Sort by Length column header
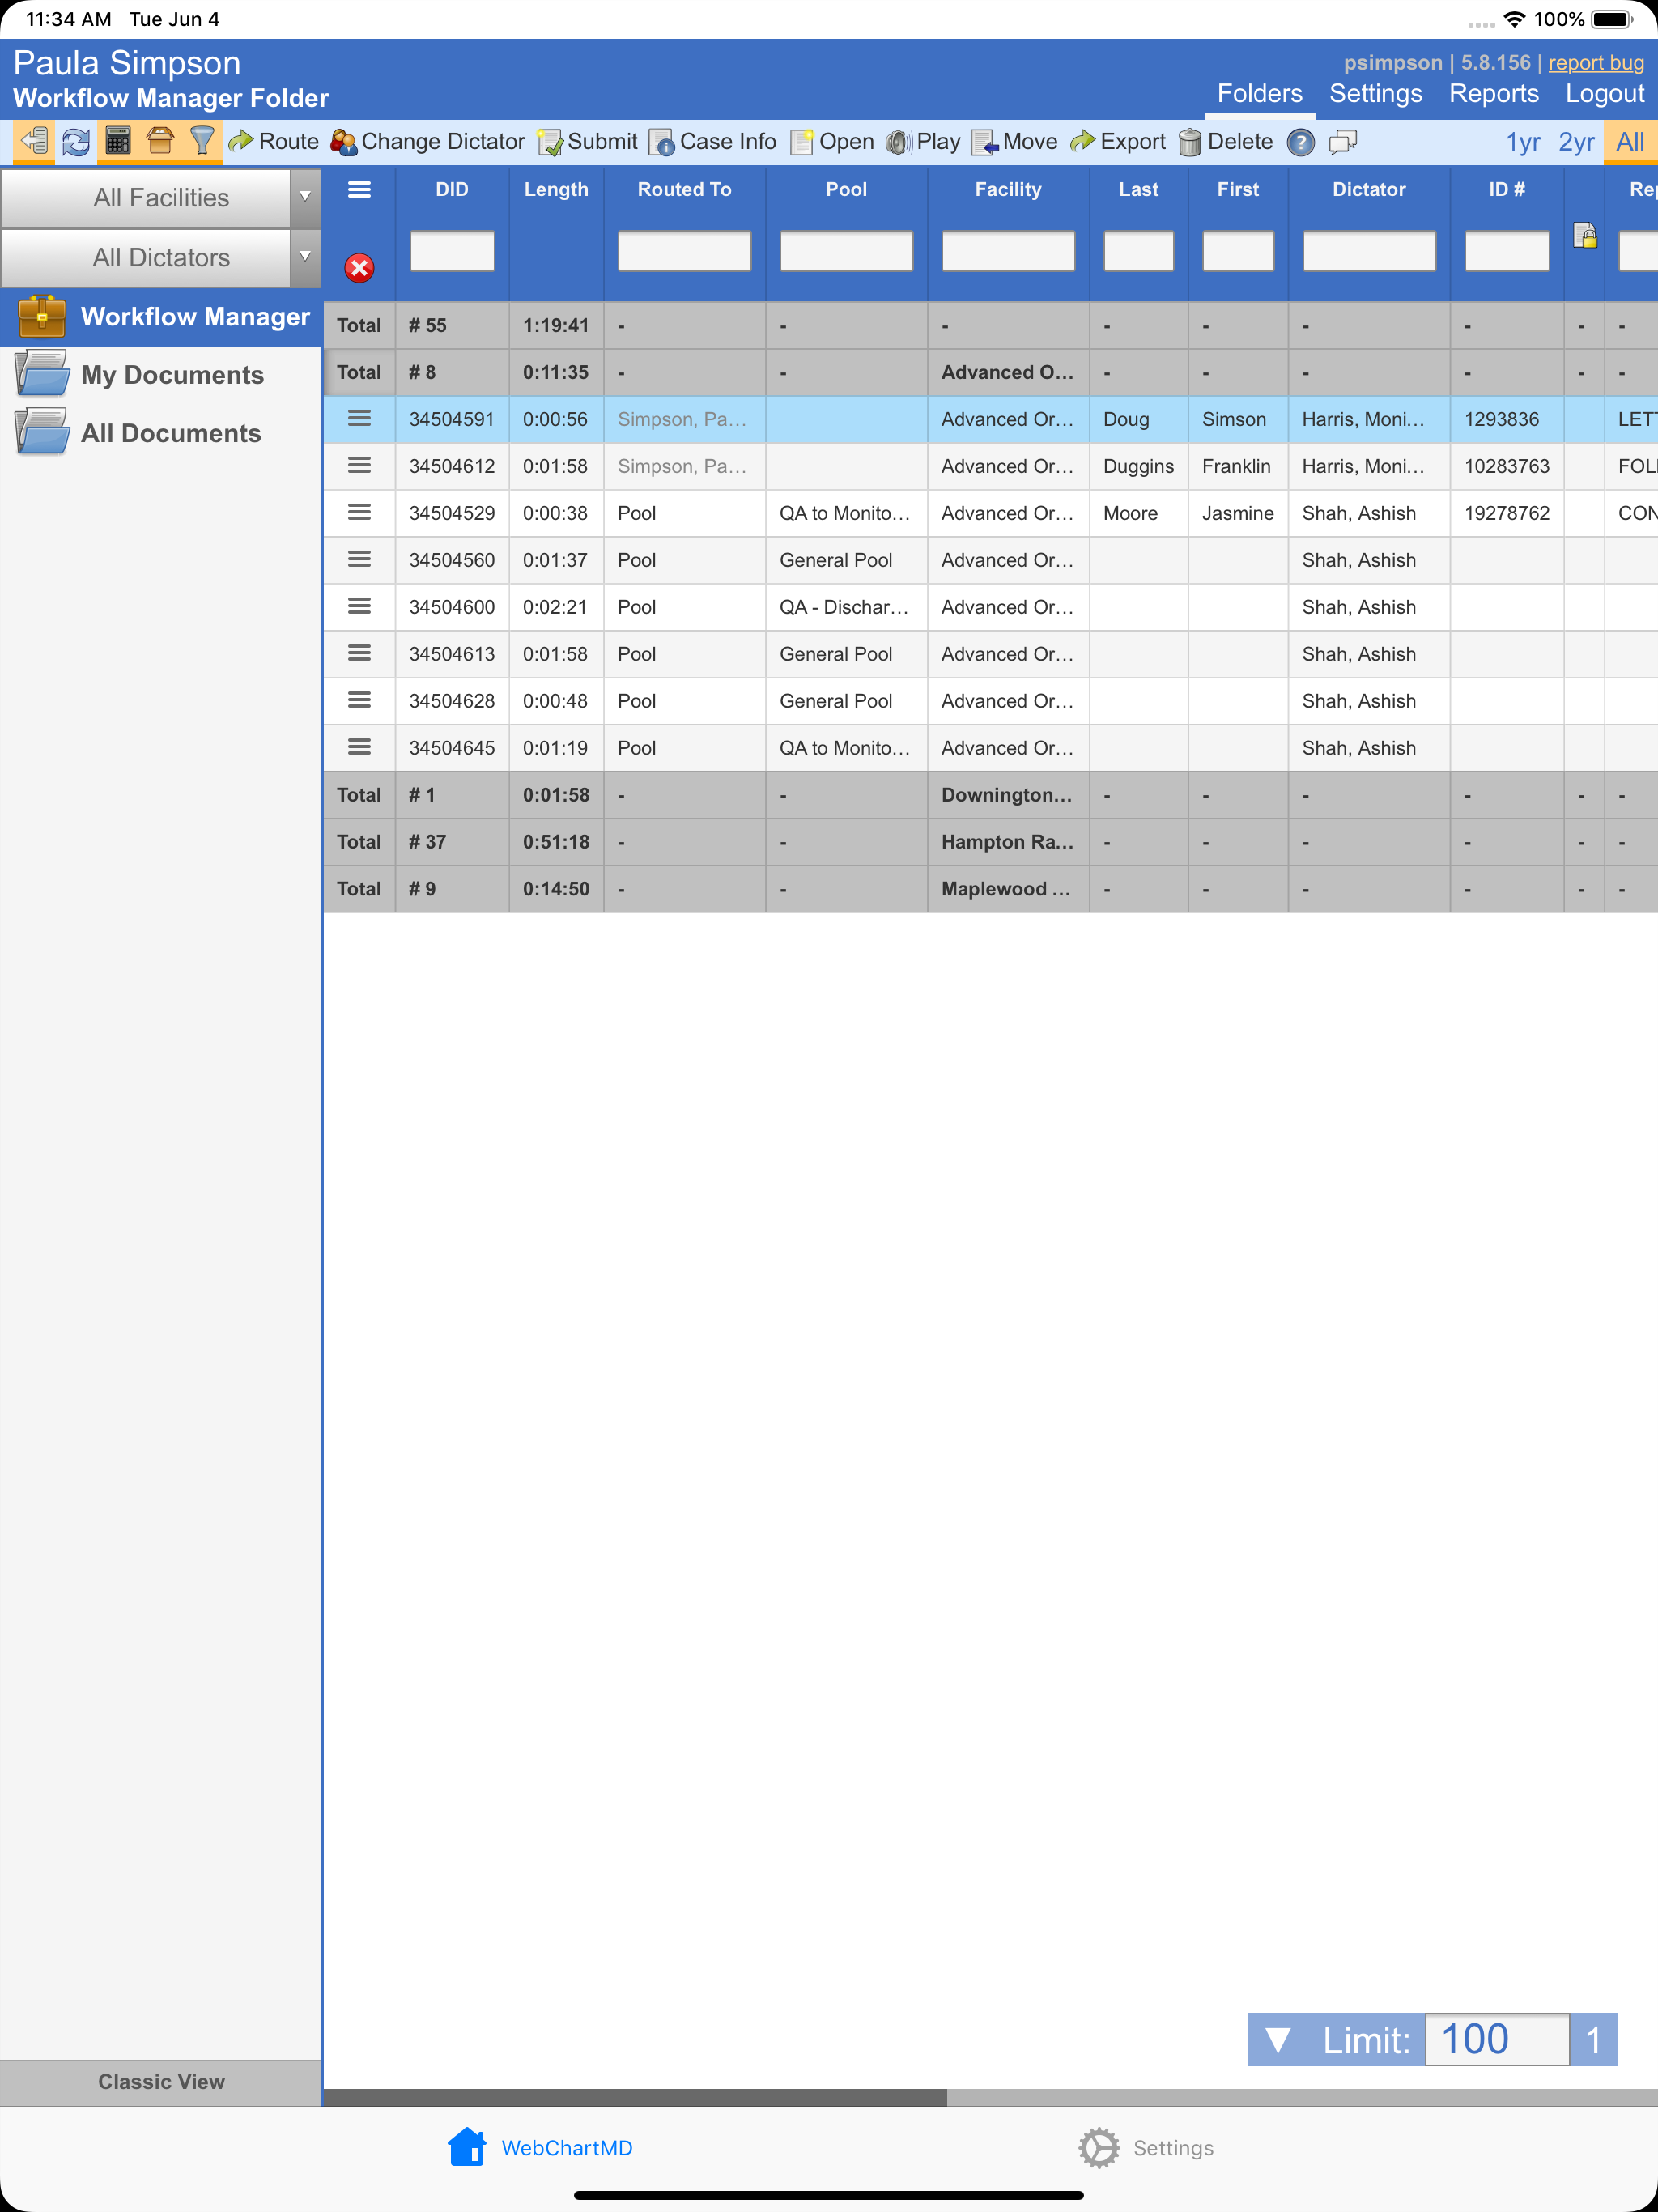Image resolution: width=1658 pixels, height=2212 pixels. (x=556, y=190)
